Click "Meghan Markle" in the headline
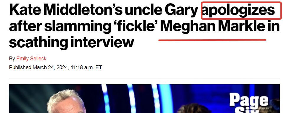Viewport: 286px width, 113px height. click(213, 27)
